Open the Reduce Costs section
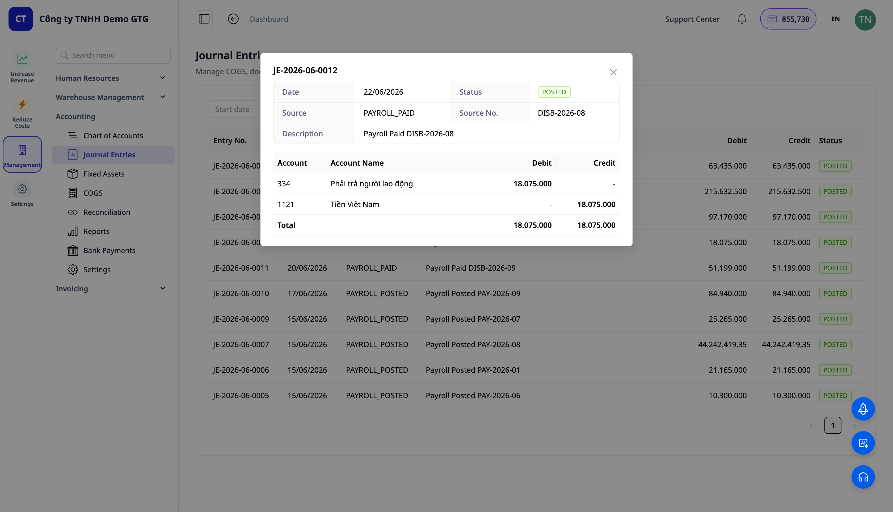Viewport: 893px width, 512px height. (22, 112)
